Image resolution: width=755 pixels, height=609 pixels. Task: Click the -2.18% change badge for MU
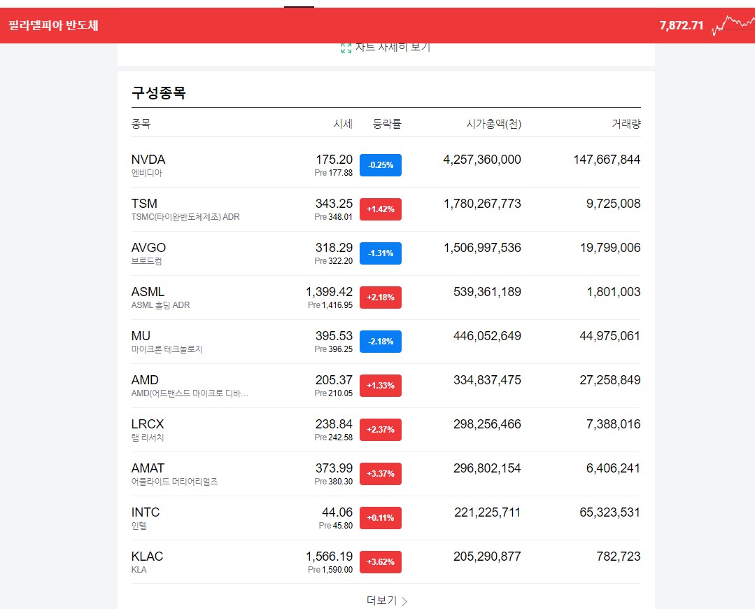[381, 342]
